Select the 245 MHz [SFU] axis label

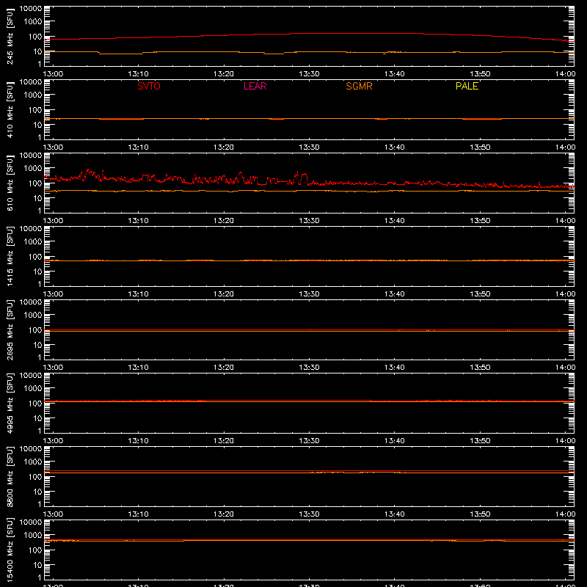pyautogui.click(x=10, y=36)
